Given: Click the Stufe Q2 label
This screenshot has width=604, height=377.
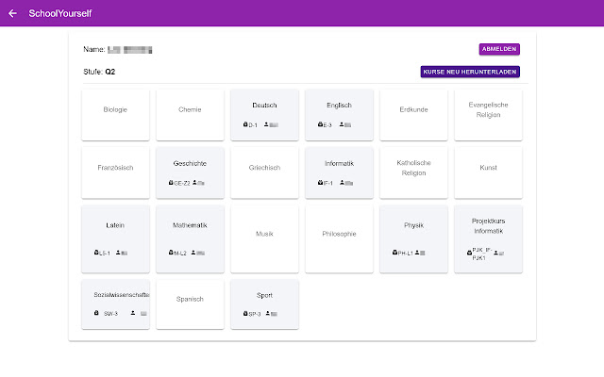Looking at the screenshot, I should coord(99,72).
